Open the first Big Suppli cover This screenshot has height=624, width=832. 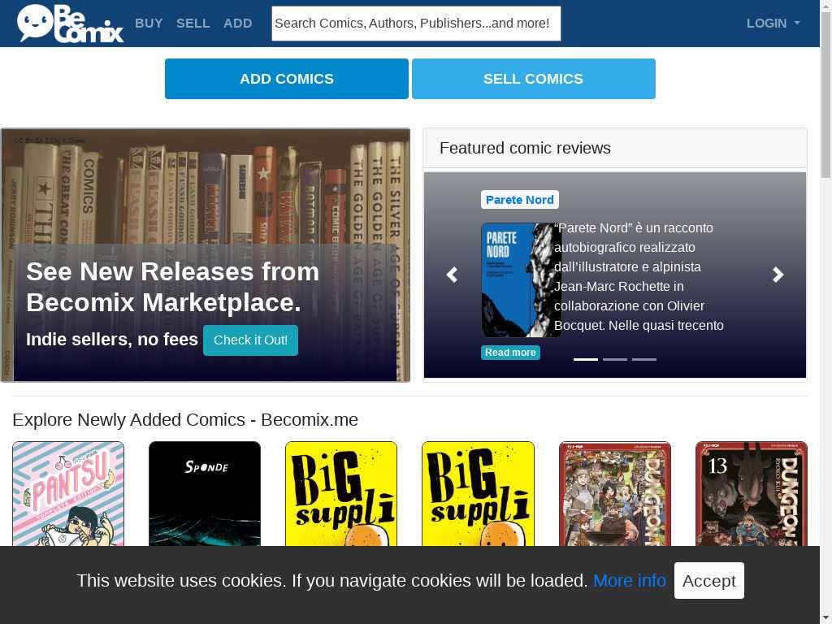click(x=341, y=493)
